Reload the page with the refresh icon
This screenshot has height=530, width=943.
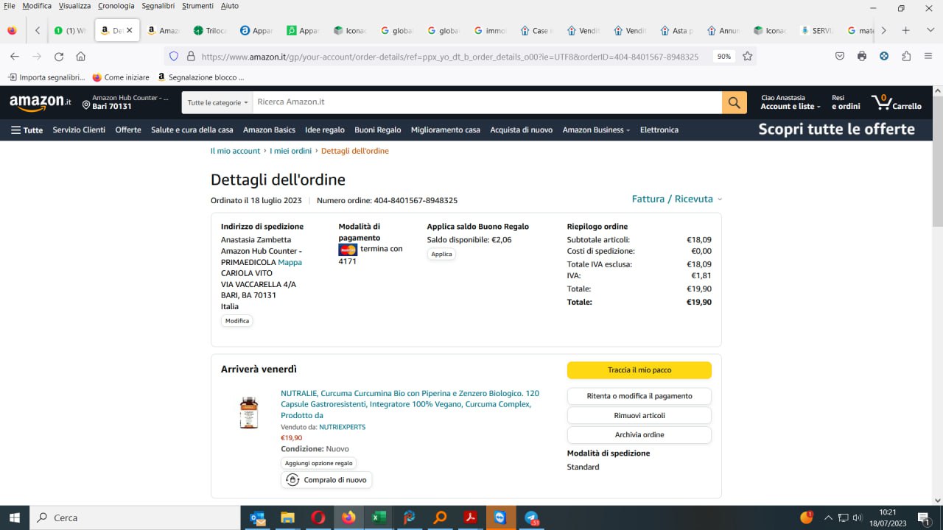point(59,57)
